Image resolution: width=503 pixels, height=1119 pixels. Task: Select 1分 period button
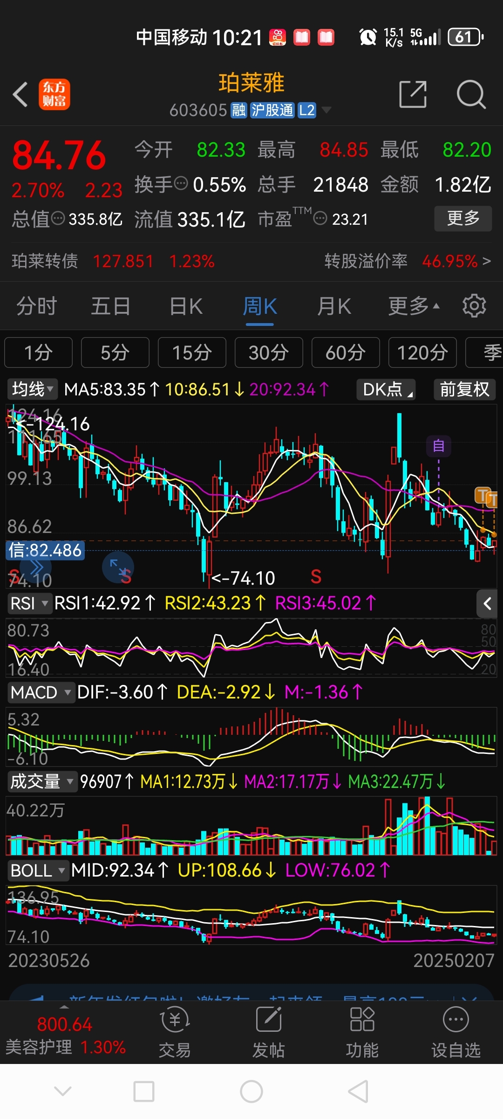(39, 352)
